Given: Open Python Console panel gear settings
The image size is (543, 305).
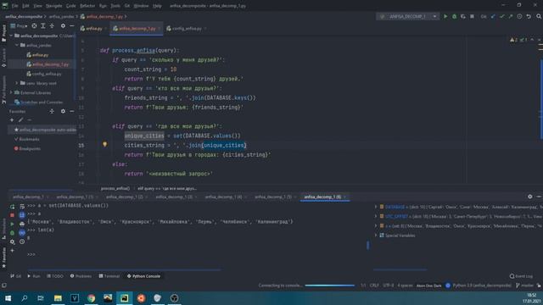Looking at the screenshot, I should [529, 197].
